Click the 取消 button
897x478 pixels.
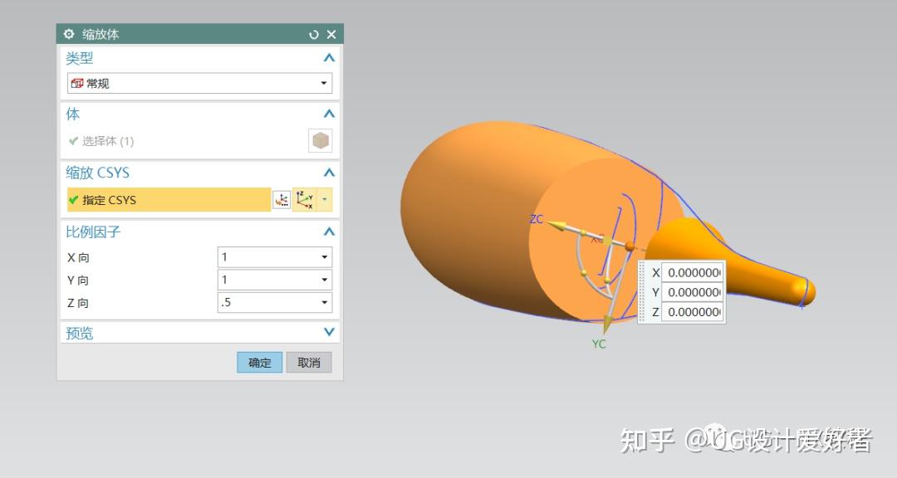[309, 363]
